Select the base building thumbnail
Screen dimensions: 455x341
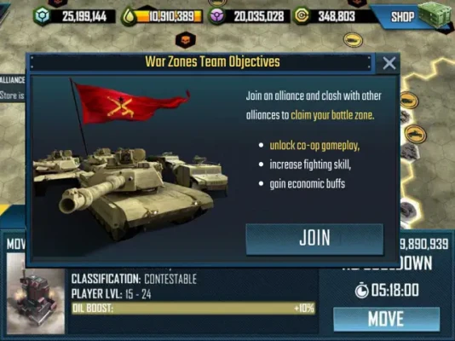click(x=36, y=293)
